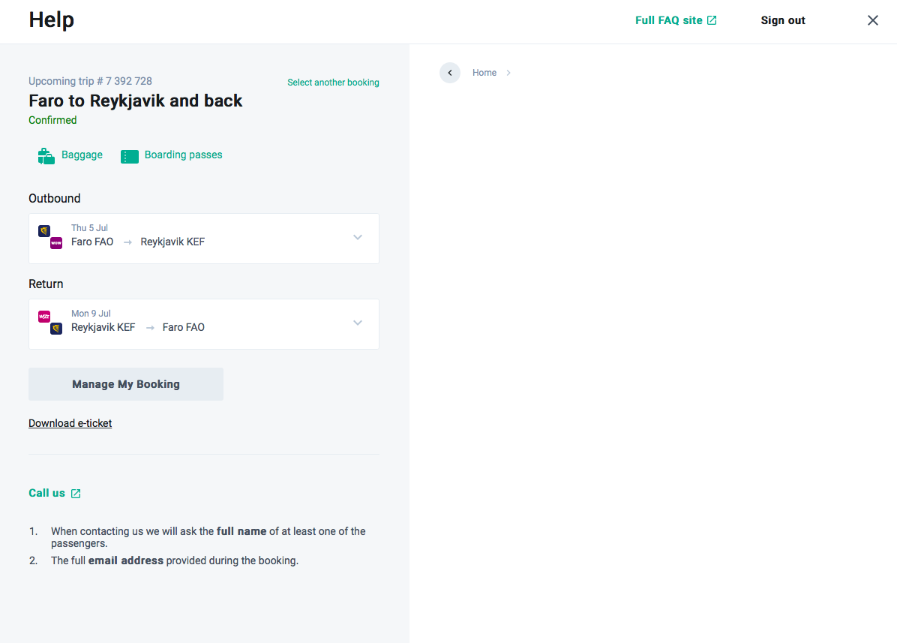Click the external link icon beside Full FAQ site

point(711,20)
